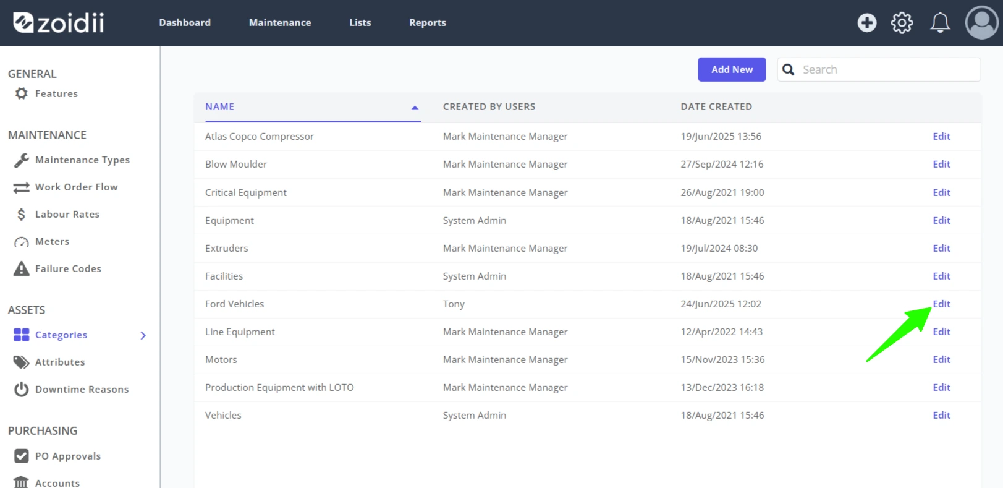Click the PO Approvals checkmark icon
The width and height of the screenshot is (1003, 488).
click(22, 456)
